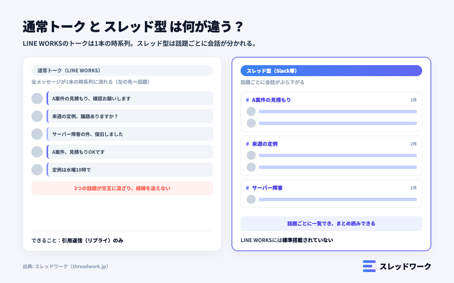Image resolution: width=454 pixels, height=283 pixels.
Task: Open the # 来週の定例 thread title
Action: [x=262, y=144]
